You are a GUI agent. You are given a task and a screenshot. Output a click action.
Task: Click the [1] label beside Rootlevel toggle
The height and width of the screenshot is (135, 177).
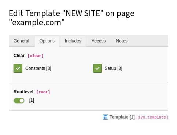click(x=32, y=100)
